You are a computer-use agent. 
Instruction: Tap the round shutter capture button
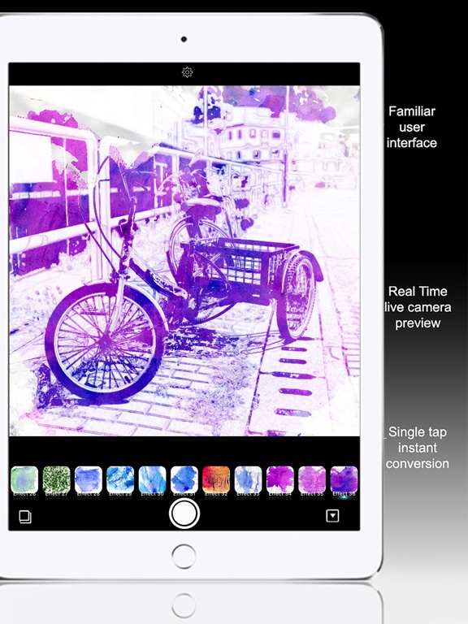point(184,513)
